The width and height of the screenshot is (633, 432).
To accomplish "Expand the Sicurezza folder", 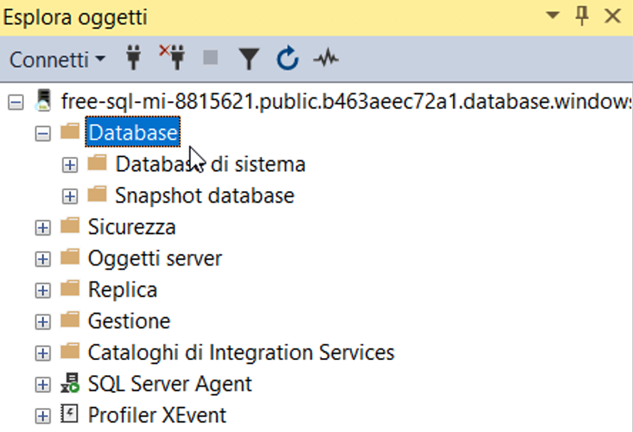I will tap(43, 228).
